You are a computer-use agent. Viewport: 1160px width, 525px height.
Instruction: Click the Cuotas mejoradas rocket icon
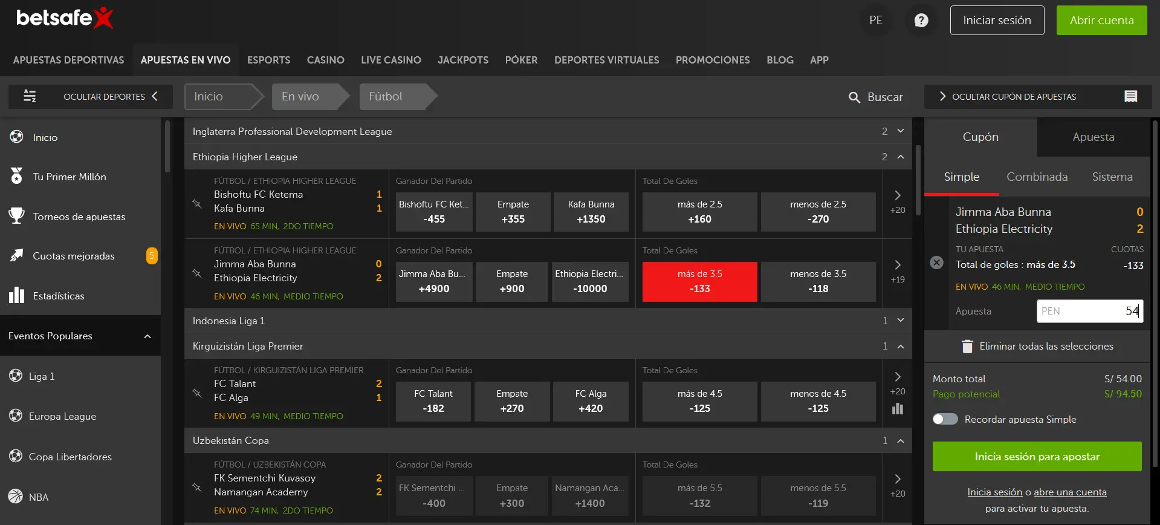coord(16,256)
